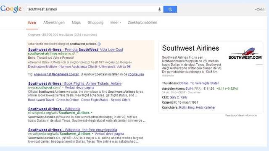Click the blue magnifier search button
Viewport: 269px width, 151px height.
[x=170, y=9]
